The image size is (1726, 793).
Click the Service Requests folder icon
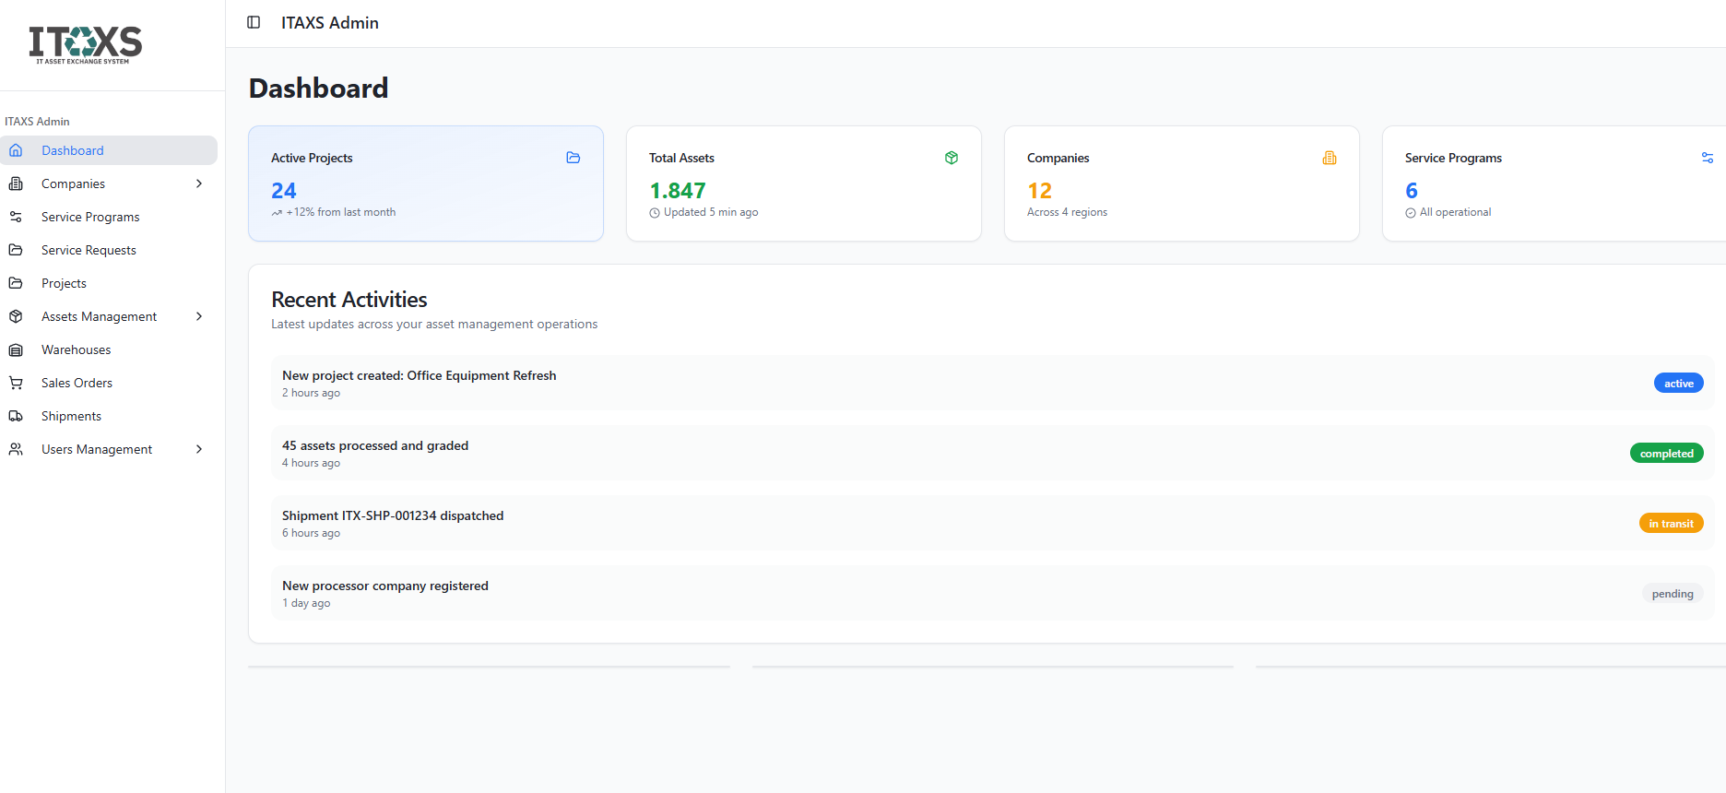[x=16, y=250]
